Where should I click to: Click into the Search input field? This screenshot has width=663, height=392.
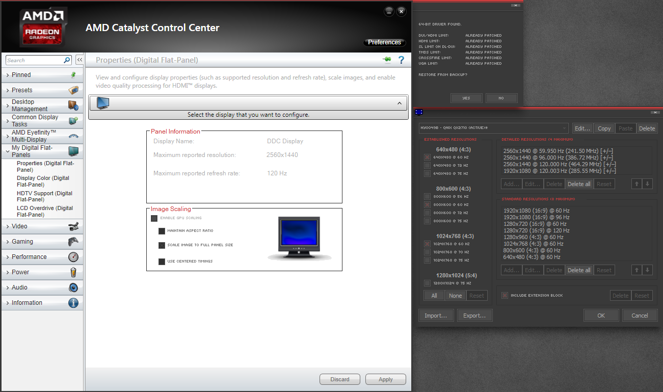coord(34,60)
